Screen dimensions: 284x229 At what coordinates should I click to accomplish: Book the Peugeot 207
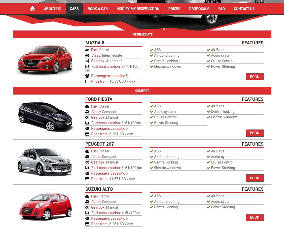pos(255,178)
